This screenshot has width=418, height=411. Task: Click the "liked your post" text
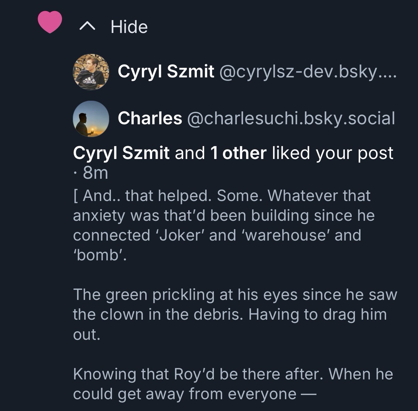[x=333, y=153]
